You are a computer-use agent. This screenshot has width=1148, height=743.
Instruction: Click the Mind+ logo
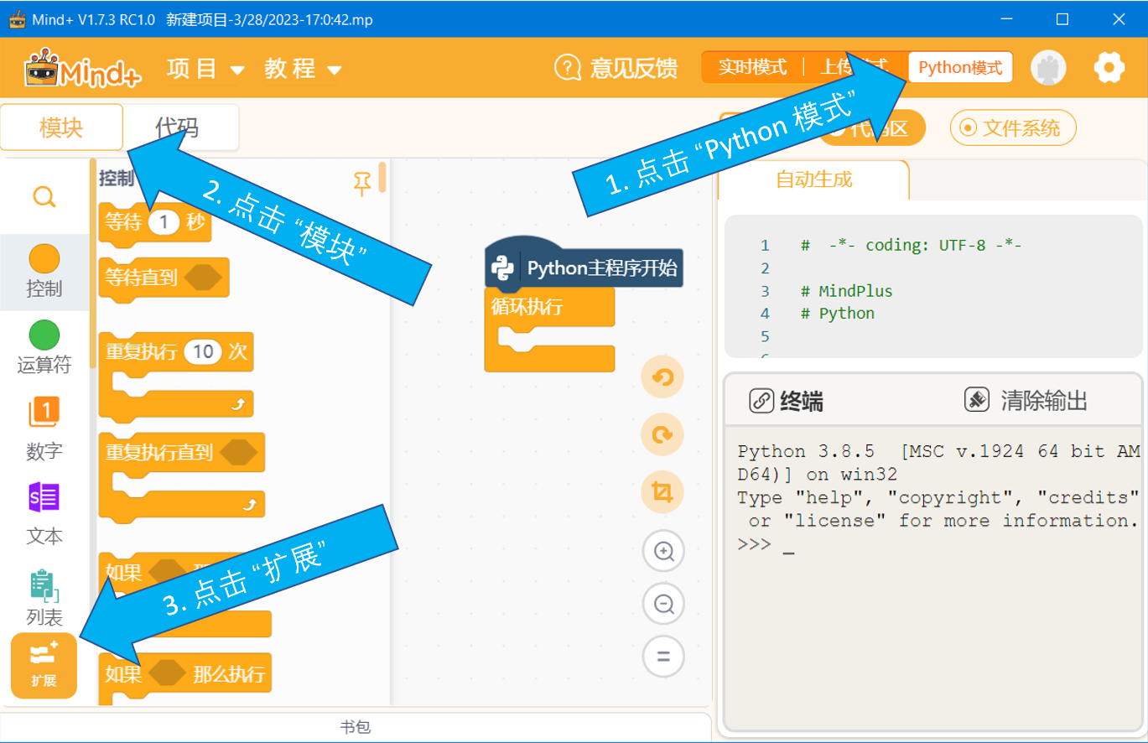[x=82, y=67]
